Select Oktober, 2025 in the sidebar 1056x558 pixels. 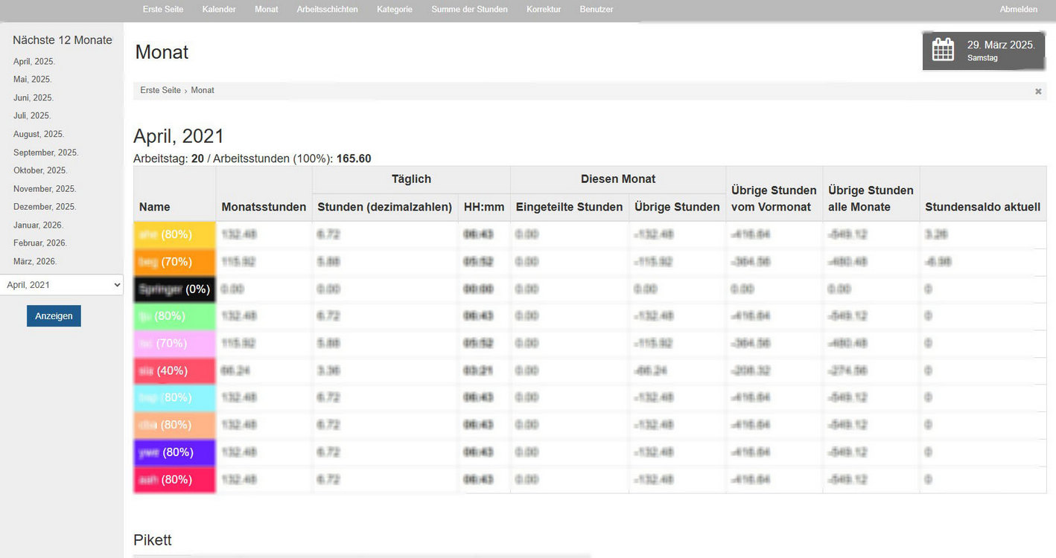coord(40,171)
